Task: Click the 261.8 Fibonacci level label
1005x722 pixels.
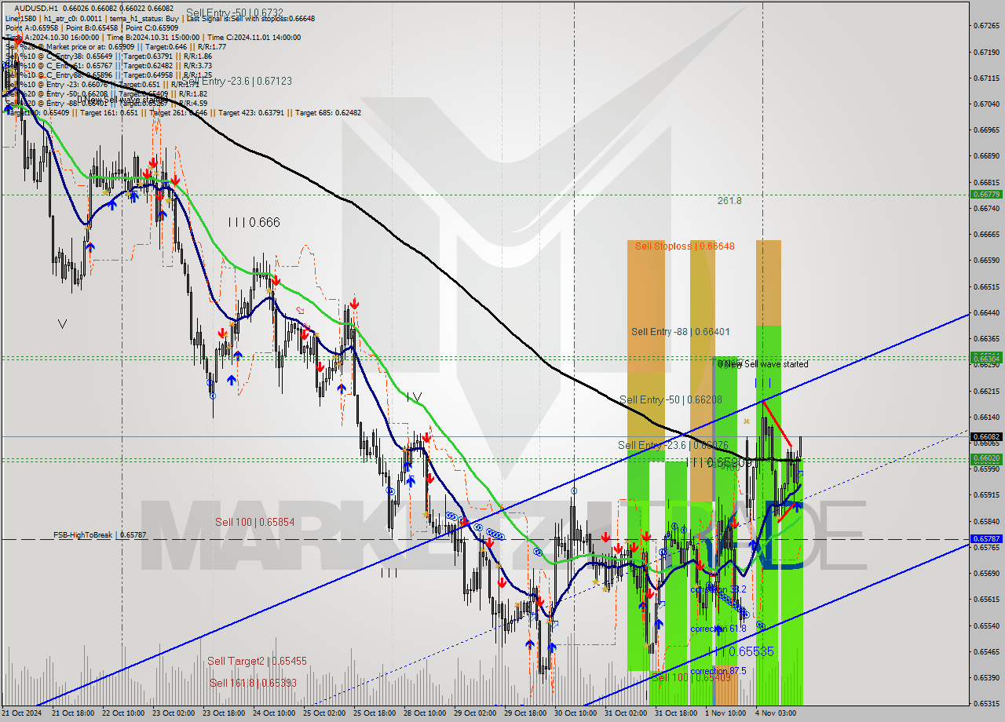Action: 729,201
